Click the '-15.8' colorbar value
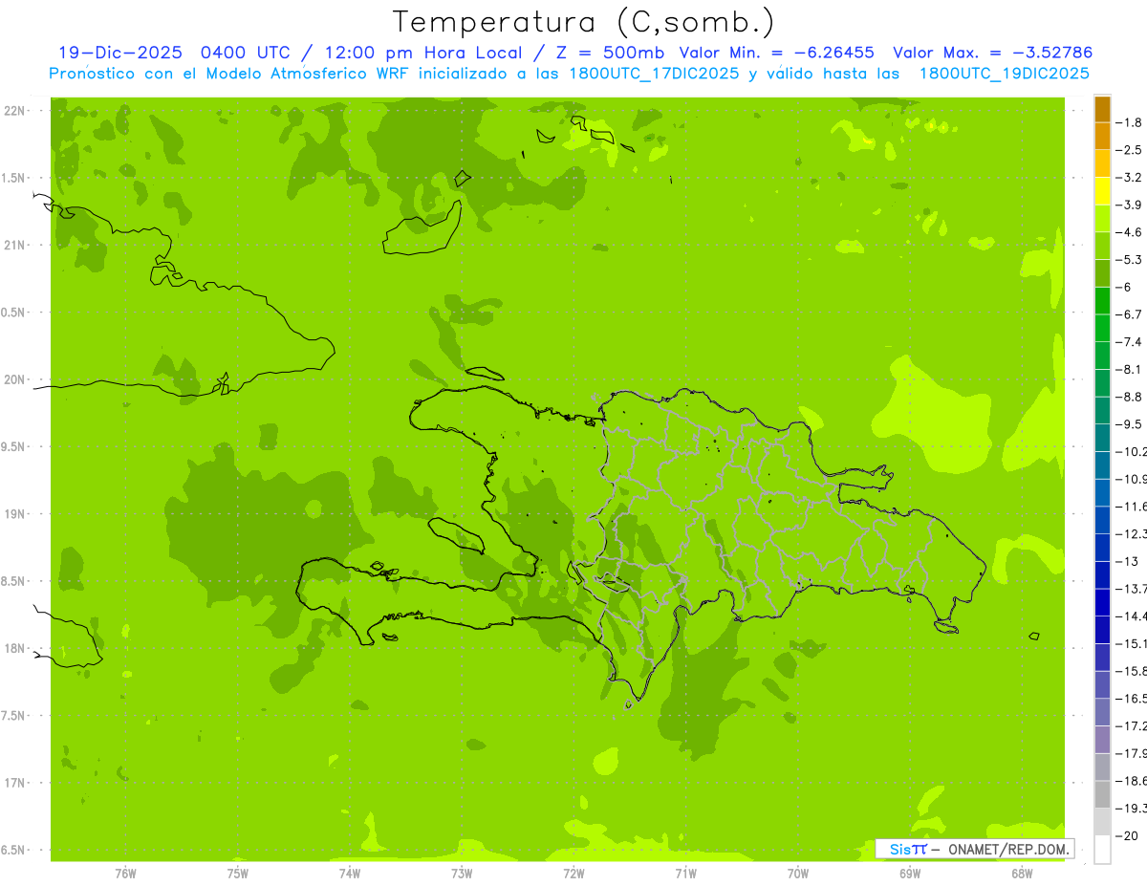This screenshot has height=886, width=1147. 1131,671
